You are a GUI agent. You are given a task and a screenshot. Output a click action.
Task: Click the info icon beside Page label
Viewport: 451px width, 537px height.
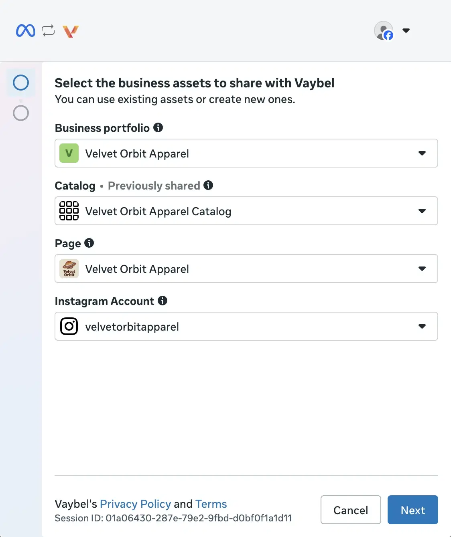click(x=89, y=243)
